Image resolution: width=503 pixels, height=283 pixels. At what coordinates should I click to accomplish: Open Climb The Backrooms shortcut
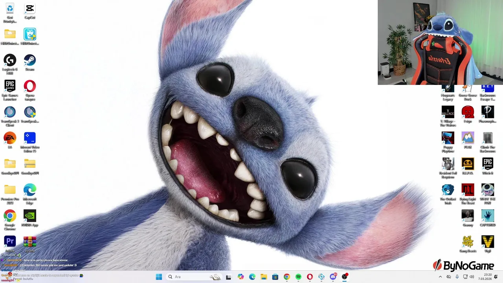click(488, 142)
